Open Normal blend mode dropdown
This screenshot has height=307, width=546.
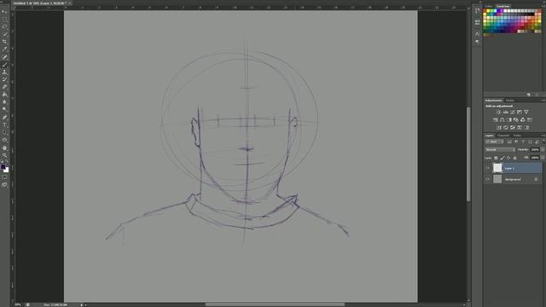coord(500,150)
